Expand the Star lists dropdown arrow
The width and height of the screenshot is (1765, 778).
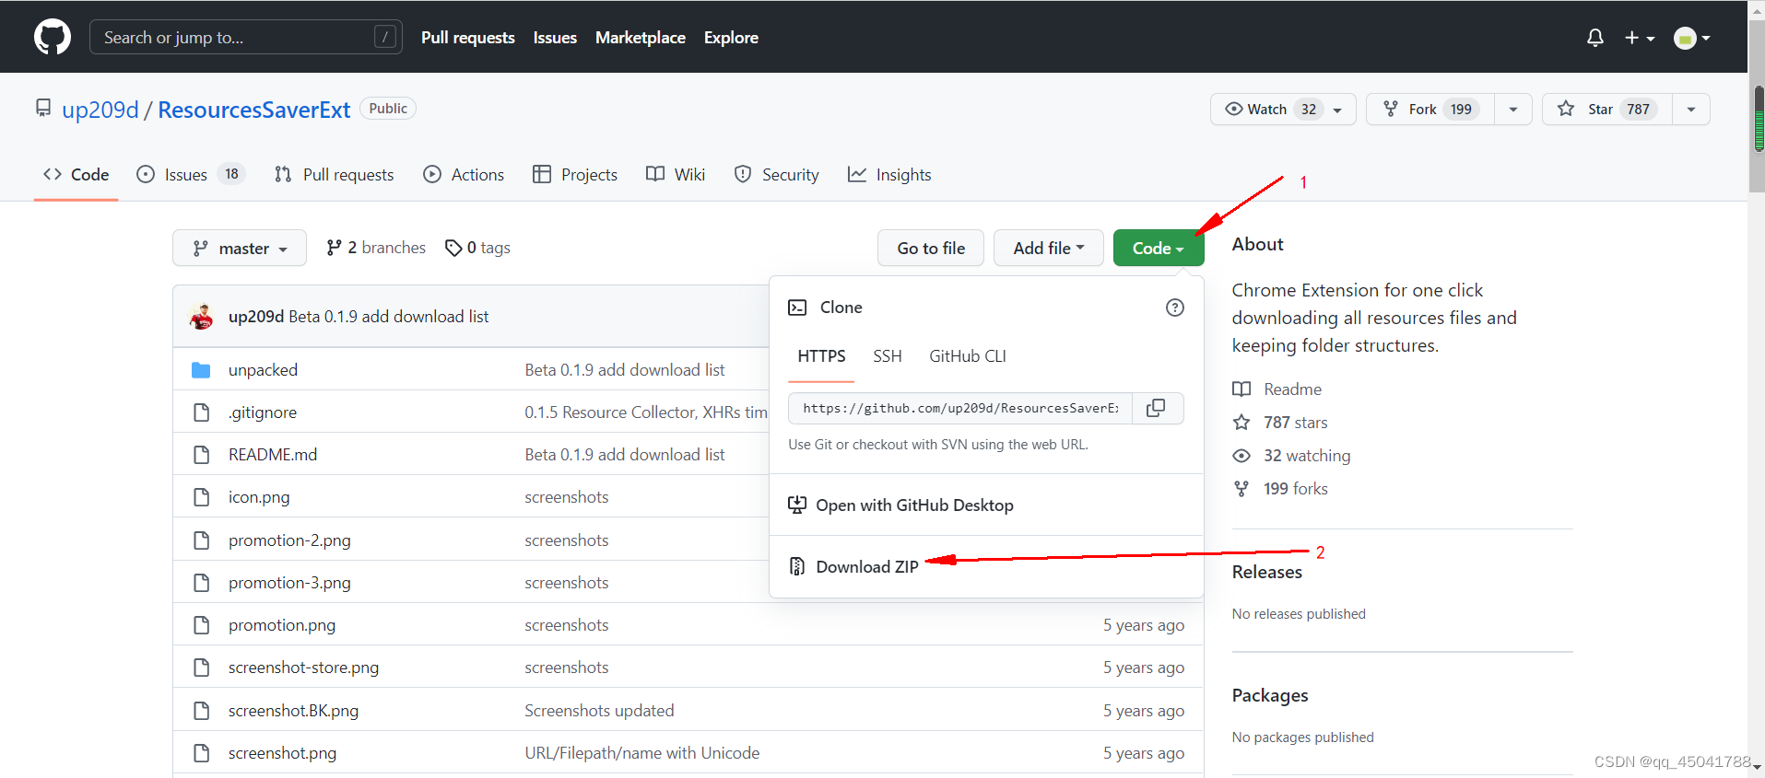pyautogui.click(x=1691, y=109)
